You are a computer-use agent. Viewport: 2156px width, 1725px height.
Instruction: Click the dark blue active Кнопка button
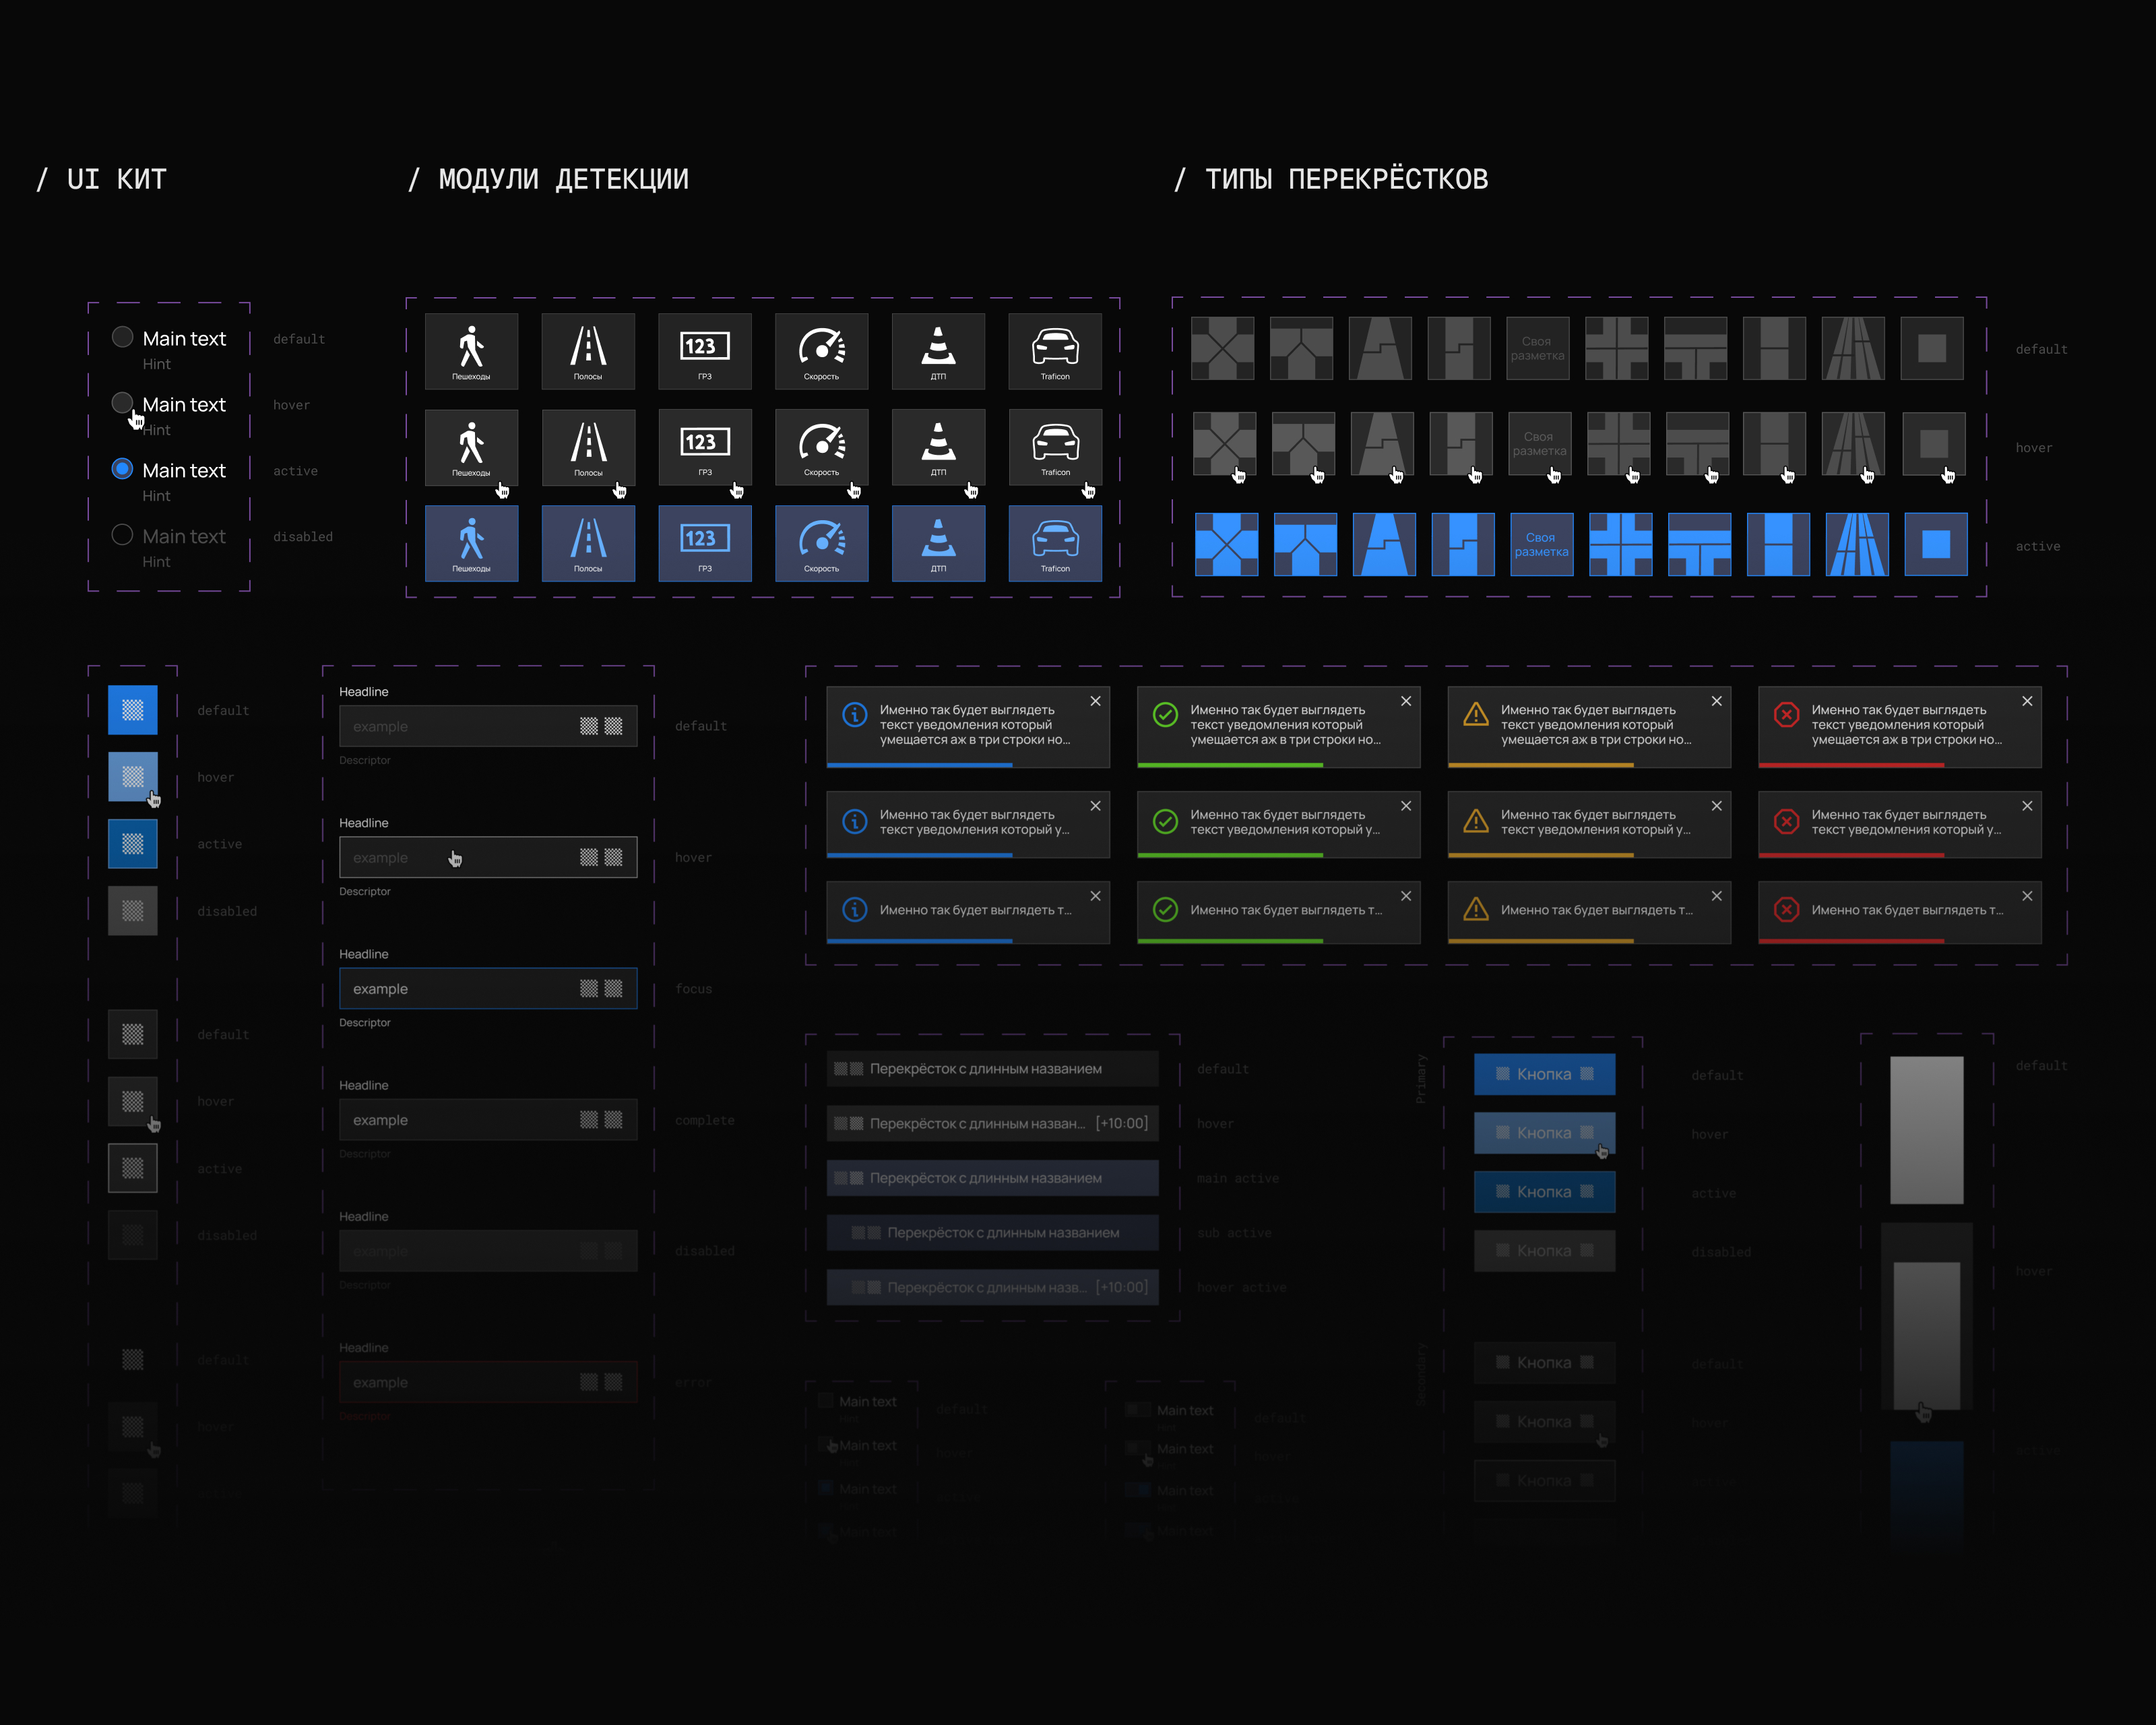(1544, 1192)
